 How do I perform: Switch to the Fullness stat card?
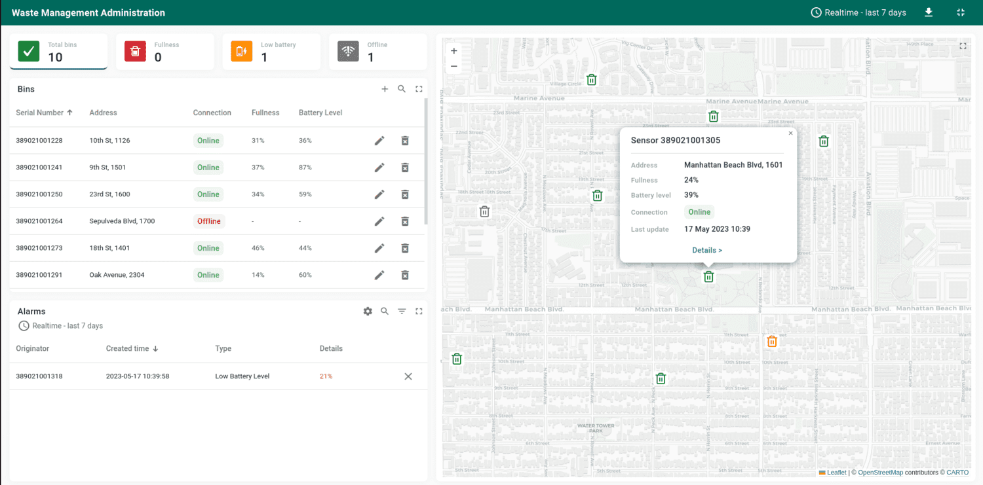(x=164, y=51)
